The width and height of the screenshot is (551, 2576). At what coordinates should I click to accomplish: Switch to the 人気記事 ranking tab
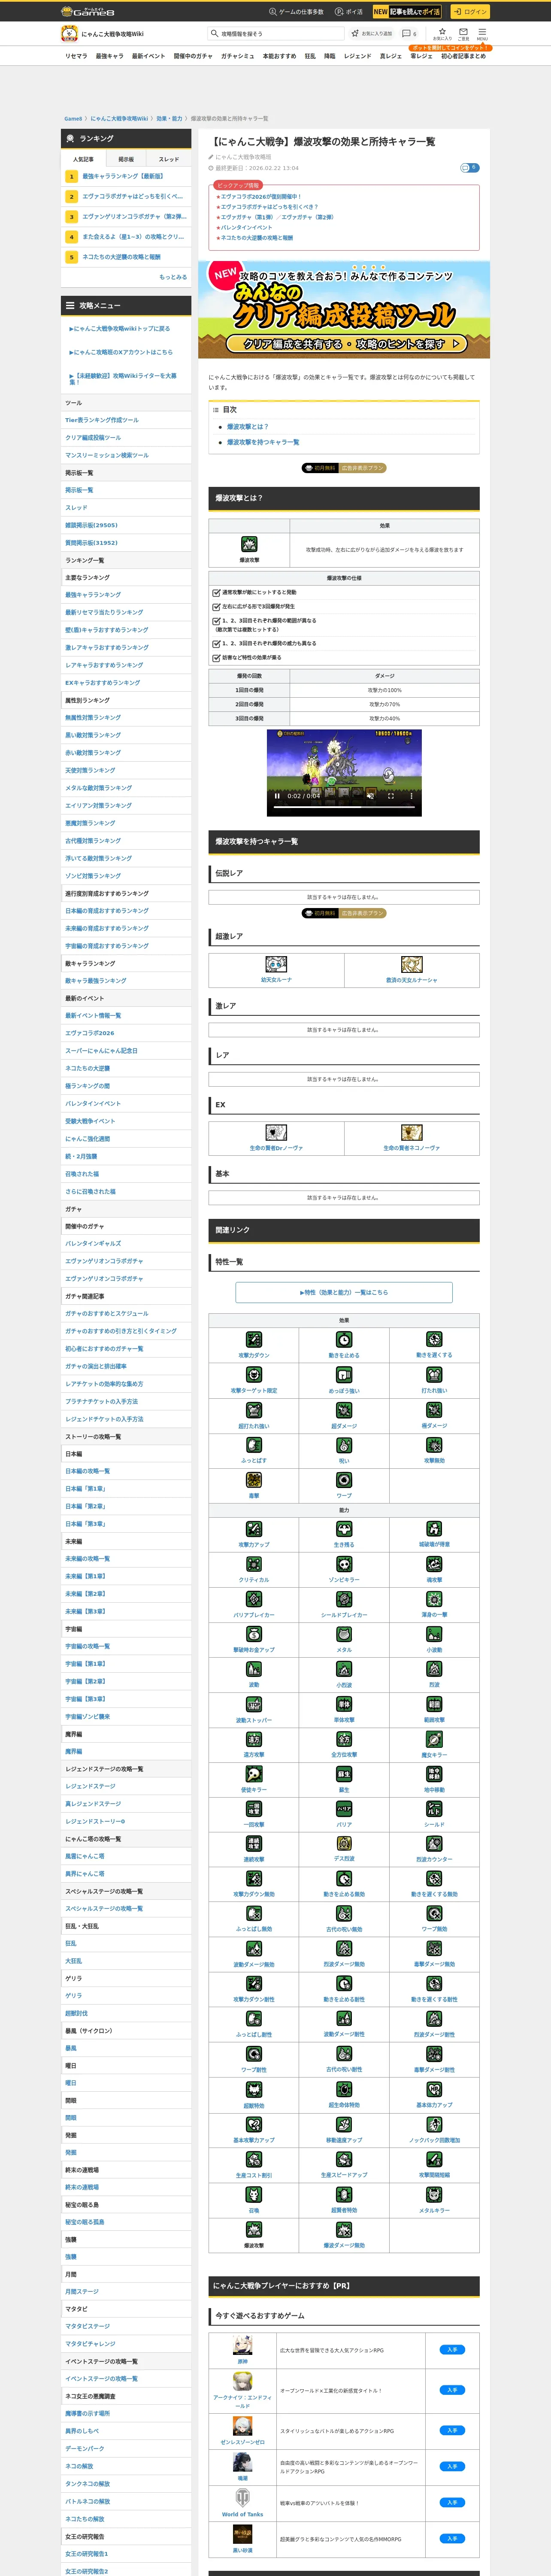tap(83, 159)
